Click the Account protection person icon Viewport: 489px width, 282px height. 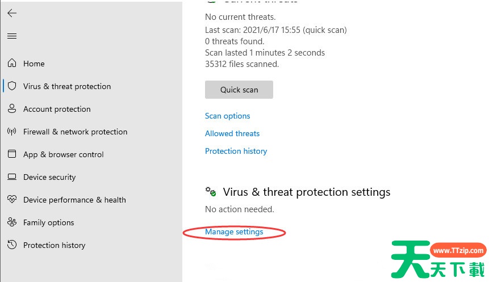click(x=12, y=109)
